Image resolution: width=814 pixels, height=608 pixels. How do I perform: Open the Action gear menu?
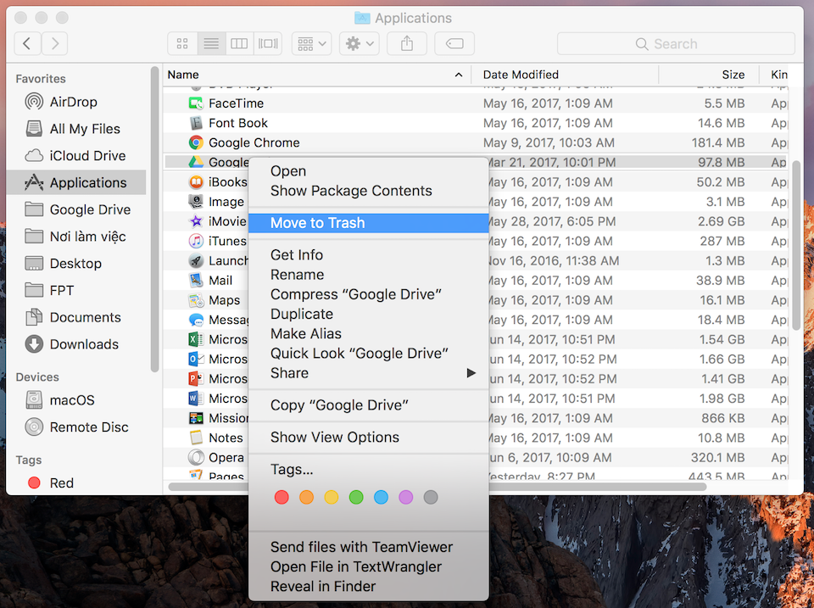pos(360,43)
